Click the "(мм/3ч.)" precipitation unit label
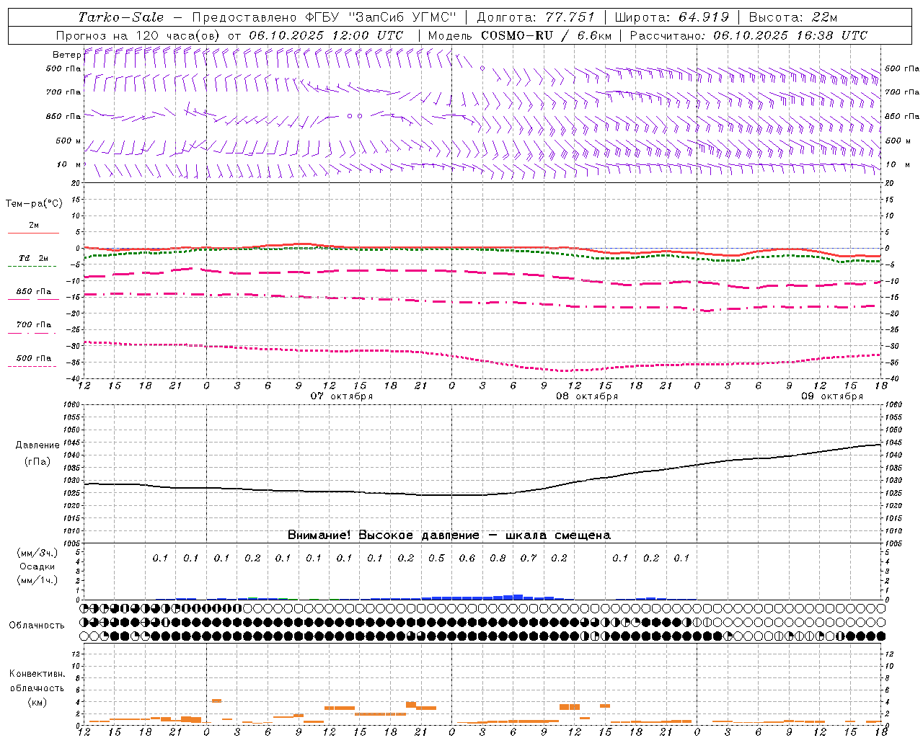Screen dimensions: 923x738 pyautogui.click(x=37, y=553)
